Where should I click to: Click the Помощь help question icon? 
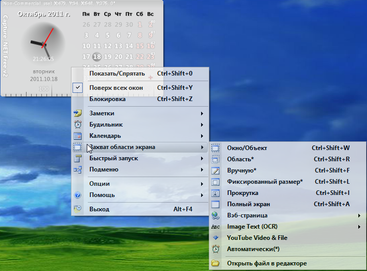tap(78, 195)
